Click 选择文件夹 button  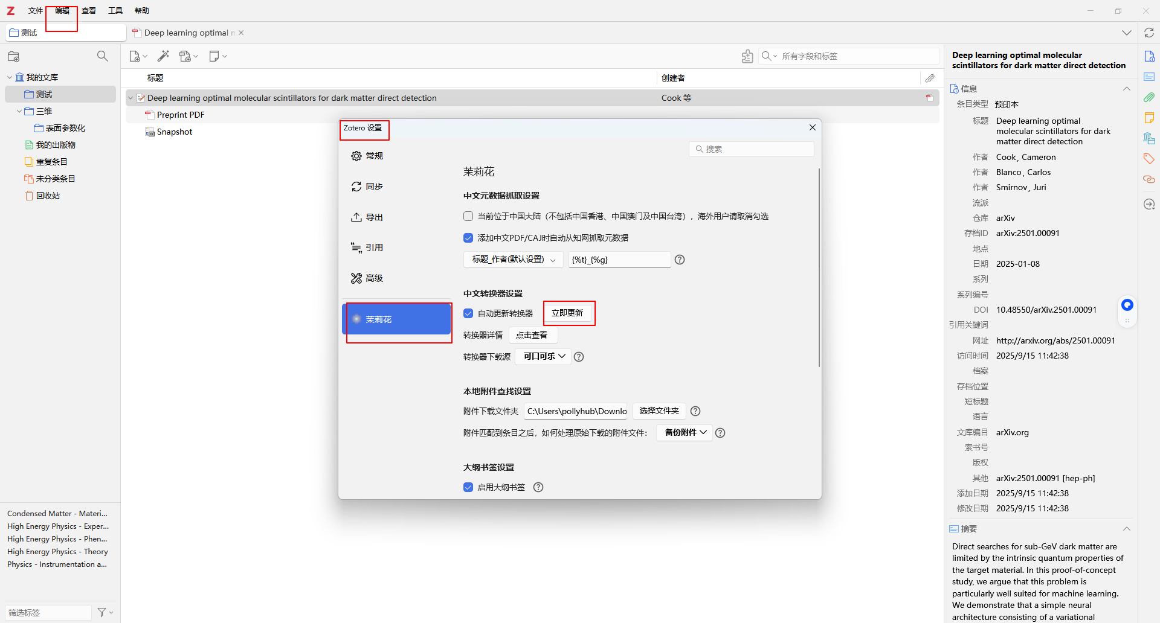(659, 411)
